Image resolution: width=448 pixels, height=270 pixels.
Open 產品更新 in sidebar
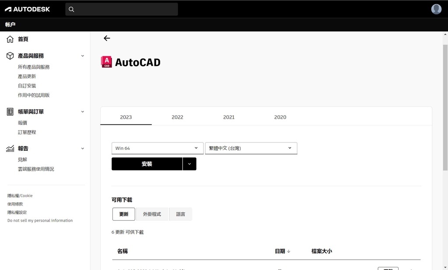[x=27, y=76]
